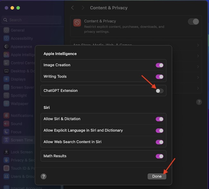Screen dimensions: 209x189
Task: Enable the ChatGPT Extension toggle
Action: 159,91
